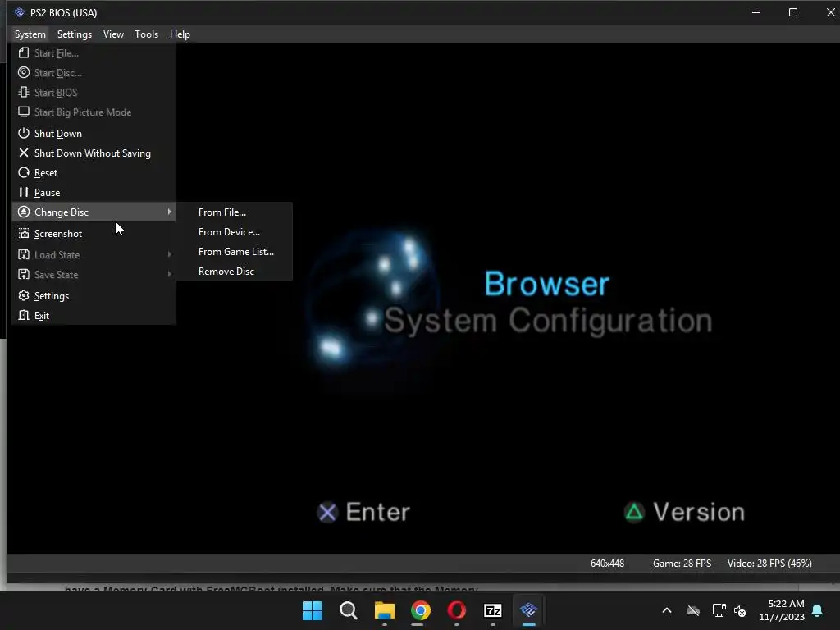Click the Shut Down power icon

click(x=24, y=133)
